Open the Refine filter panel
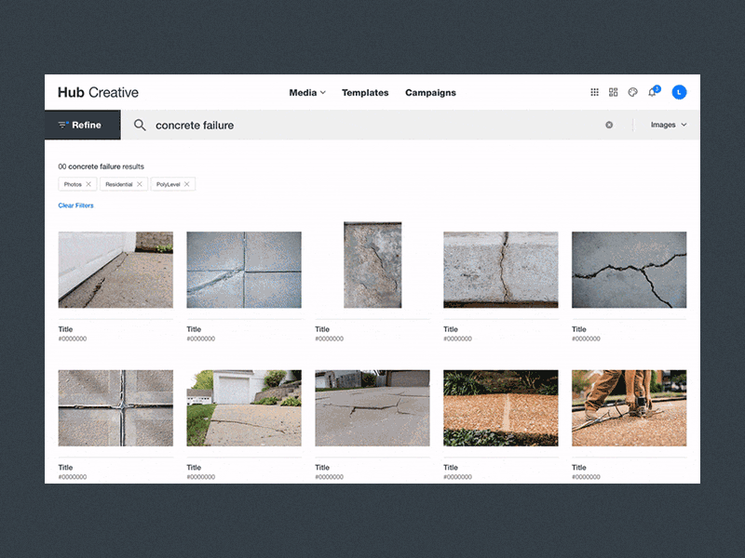745x558 pixels. (x=82, y=125)
